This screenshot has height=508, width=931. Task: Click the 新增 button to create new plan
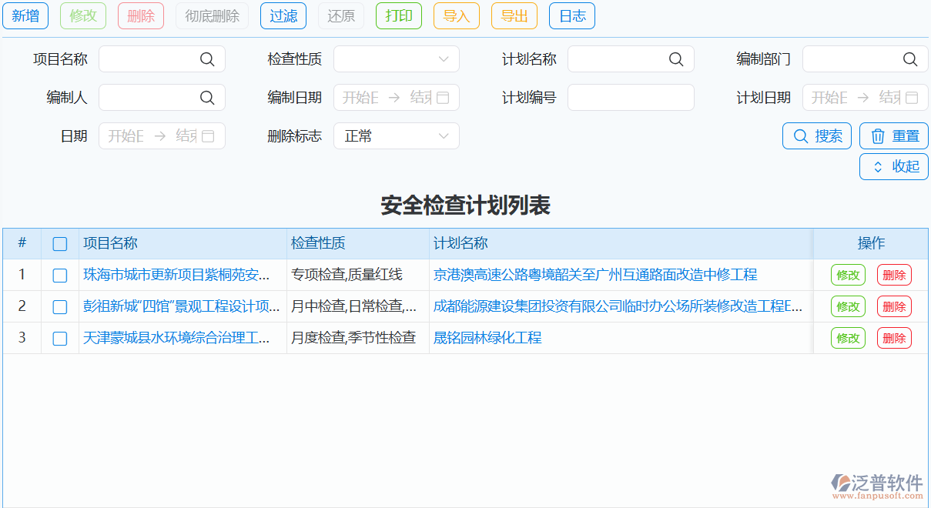point(25,15)
